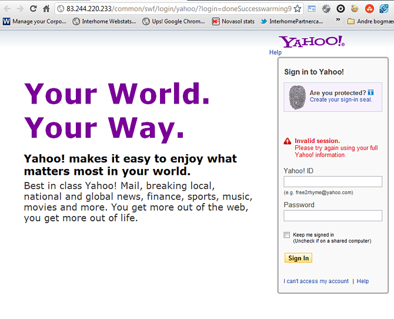Open the StumbleUpon orange extension icon

[369, 9]
